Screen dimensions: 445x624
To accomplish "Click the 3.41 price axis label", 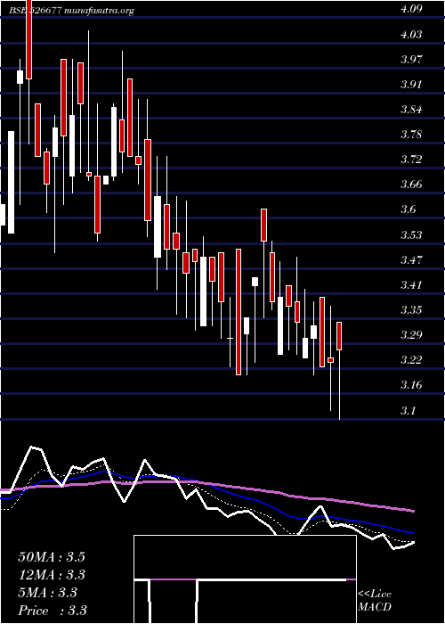I will coord(411,285).
